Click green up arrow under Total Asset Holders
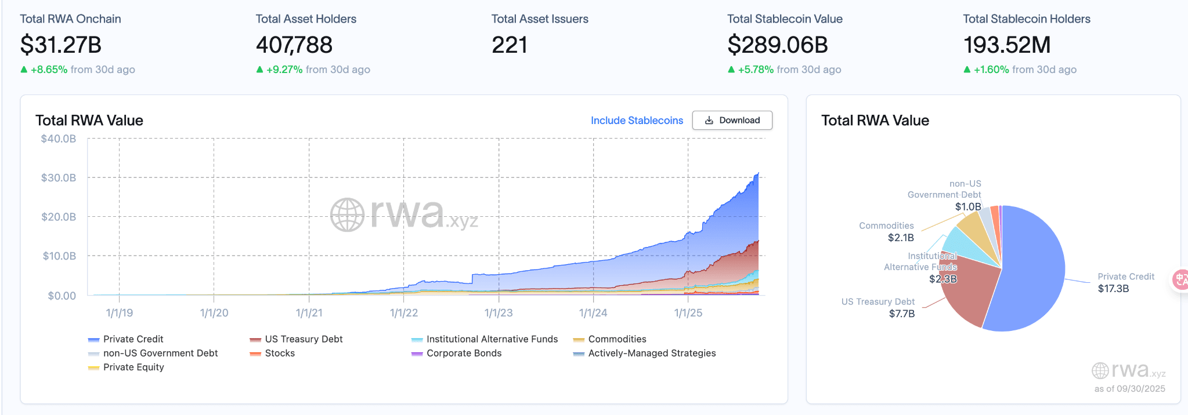Screen dimensions: 1188x415 click(x=259, y=70)
